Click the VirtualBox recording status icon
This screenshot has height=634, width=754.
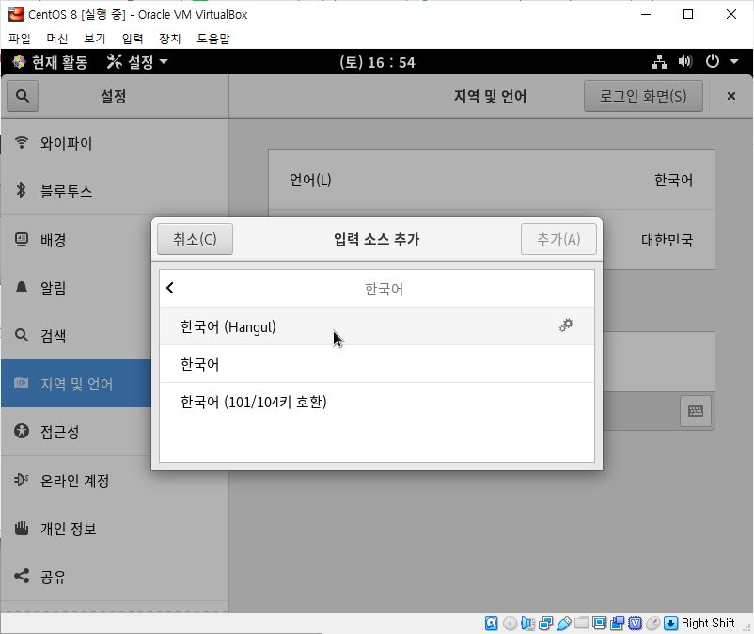click(x=617, y=624)
